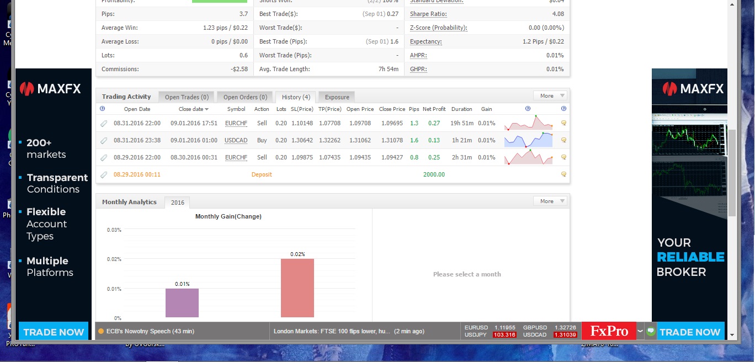Screen dimensions: 755x362
Task: Open the Exposure tab
Action: (337, 97)
